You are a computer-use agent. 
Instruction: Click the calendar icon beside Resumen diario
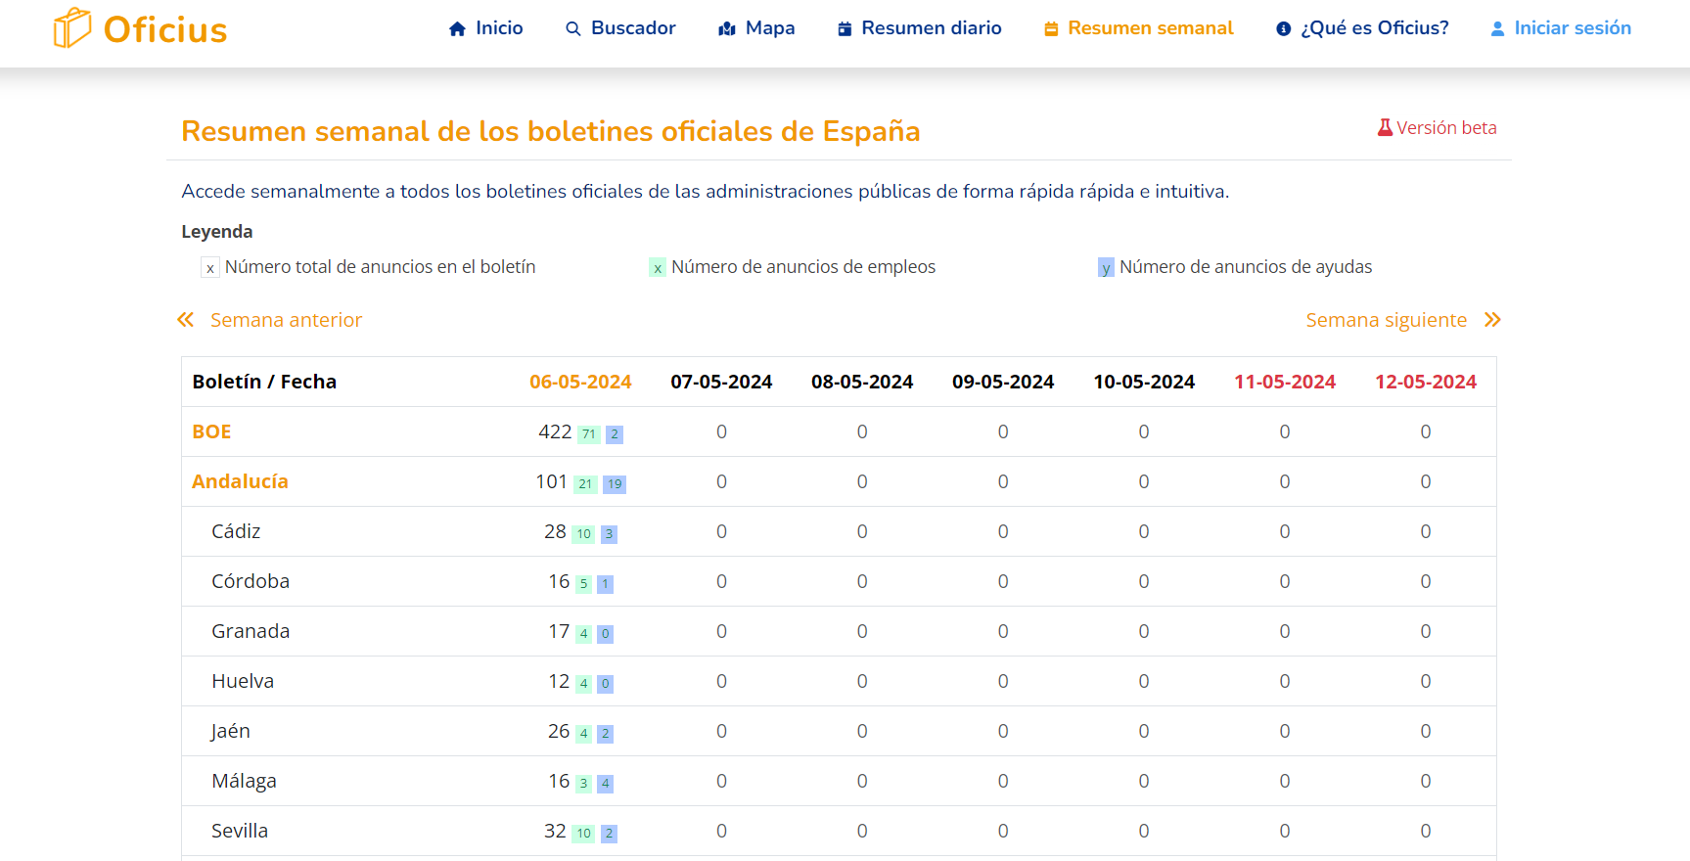[x=845, y=29]
